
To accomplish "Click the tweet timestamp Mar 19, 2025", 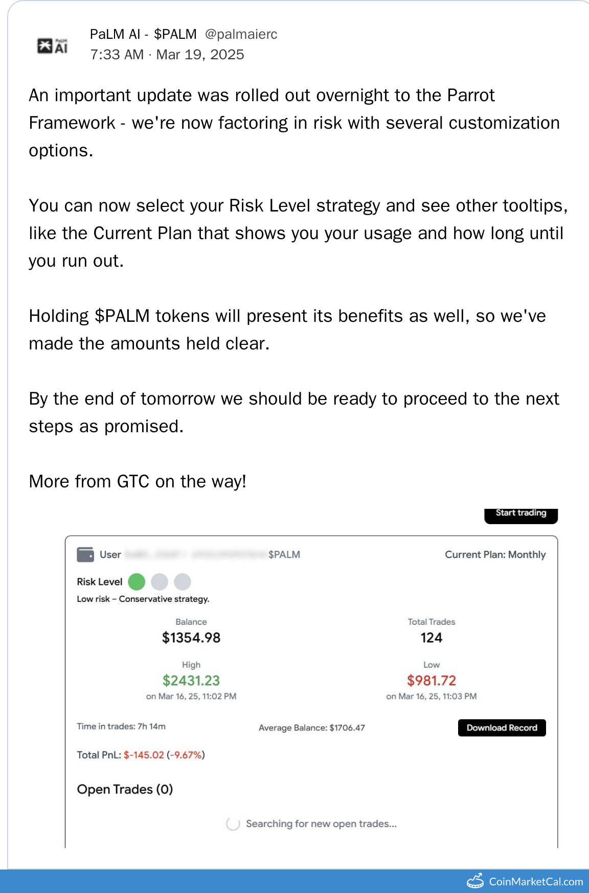I will [167, 55].
